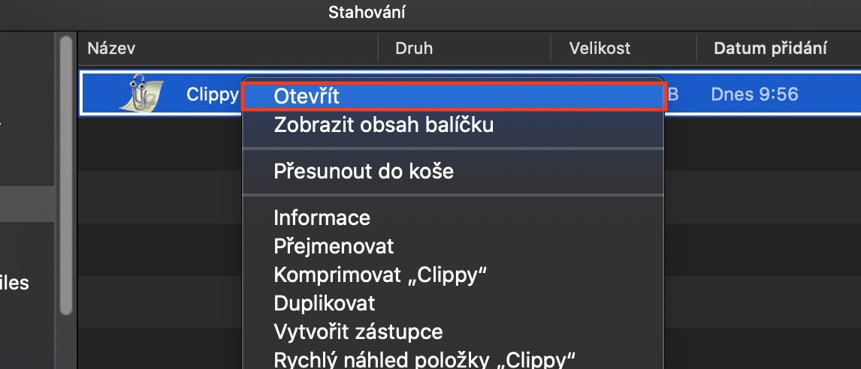The height and width of the screenshot is (369, 861).
Task: Click the Stahování window title
Action: click(x=367, y=12)
